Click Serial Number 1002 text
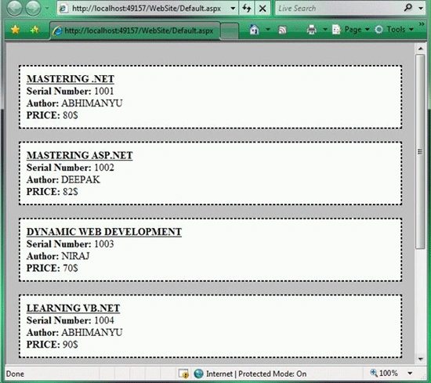The width and height of the screenshot is (431, 383). [x=70, y=168]
